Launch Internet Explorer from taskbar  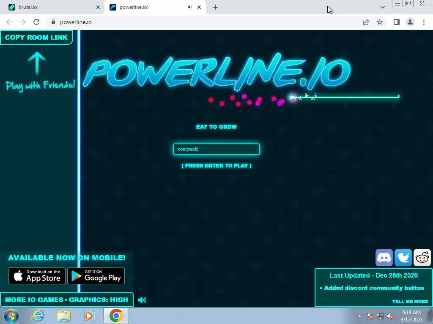tap(38, 316)
